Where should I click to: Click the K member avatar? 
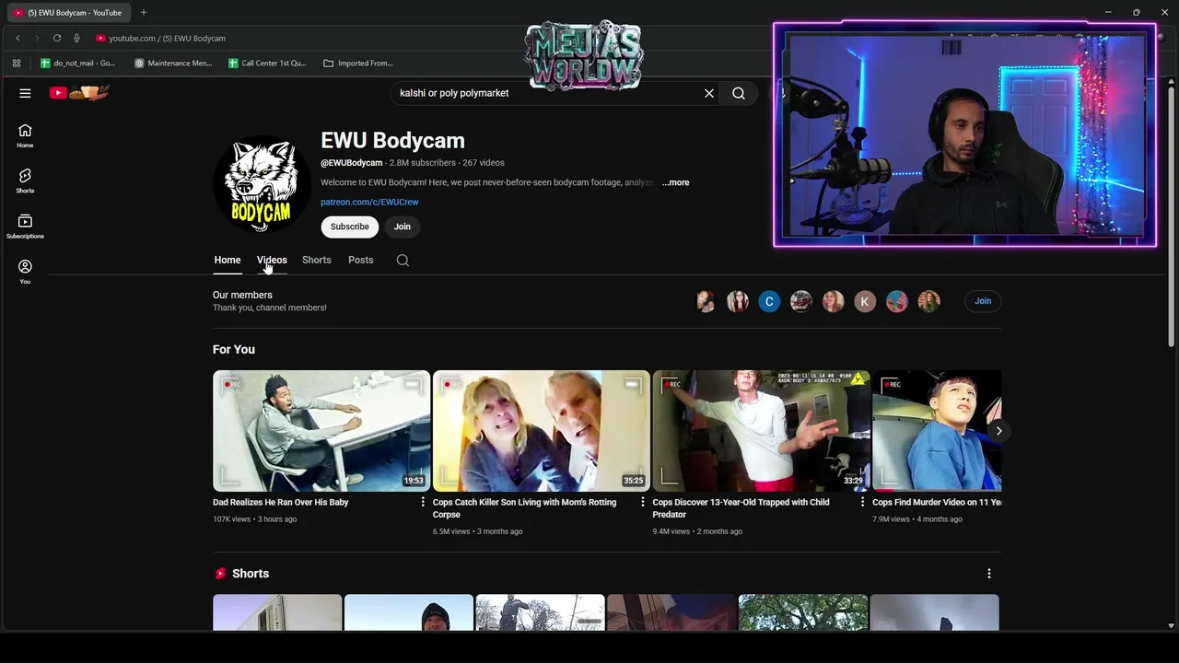click(865, 301)
